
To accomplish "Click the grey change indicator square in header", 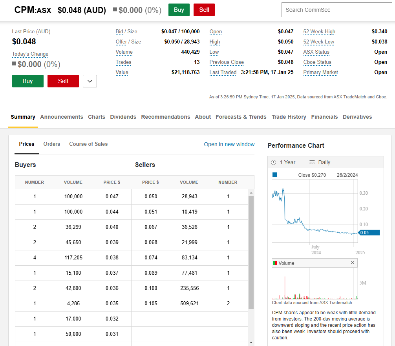I will click(x=115, y=9).
